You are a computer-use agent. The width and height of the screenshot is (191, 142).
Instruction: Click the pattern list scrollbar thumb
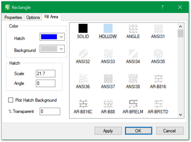point(180,33)
